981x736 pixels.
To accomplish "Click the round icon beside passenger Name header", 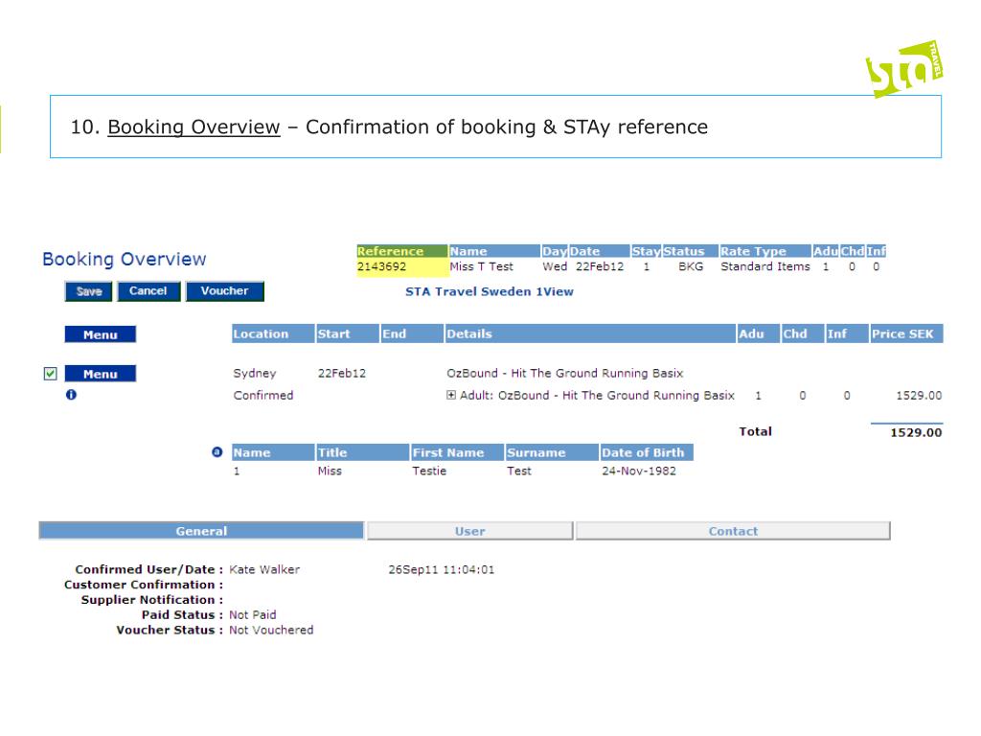I will point(217,452).
